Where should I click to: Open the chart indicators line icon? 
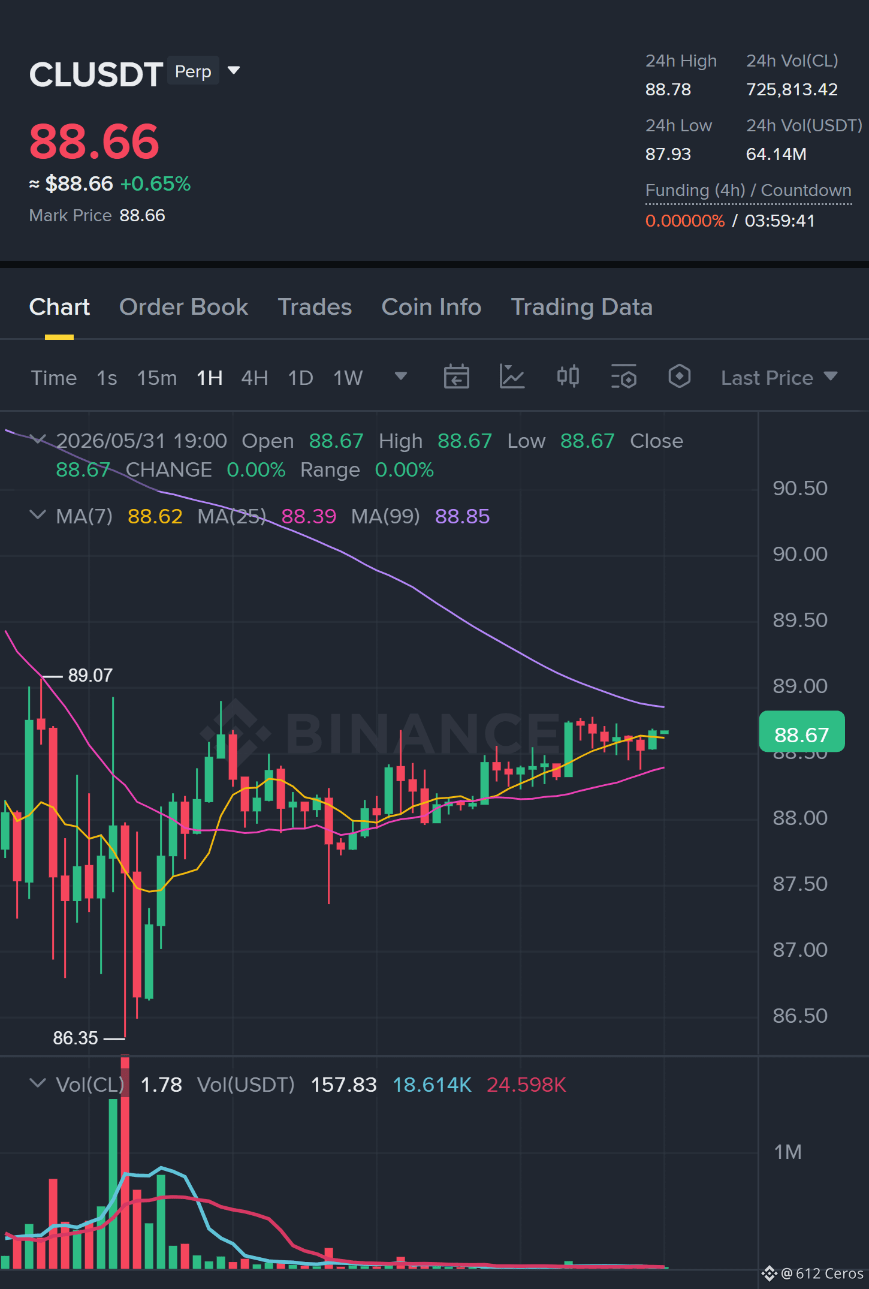(x=512, y=377)
